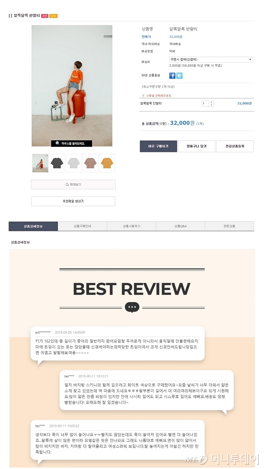The image size is (264, 469).
Task: Decrease quantity with the down stepper arrow
Action: (x=212, y=105)
